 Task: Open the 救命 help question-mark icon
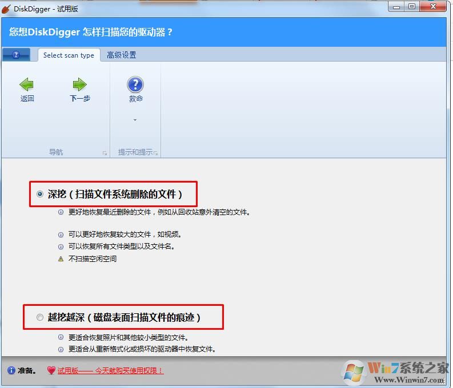click(x=135, y=84)
